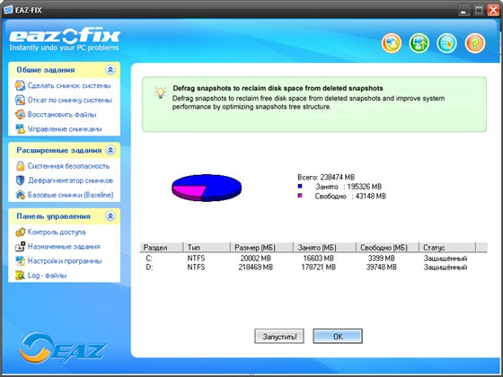Click the Запустить! button
Viewport: 503px width, 377px height.
[x=279, y=337]
